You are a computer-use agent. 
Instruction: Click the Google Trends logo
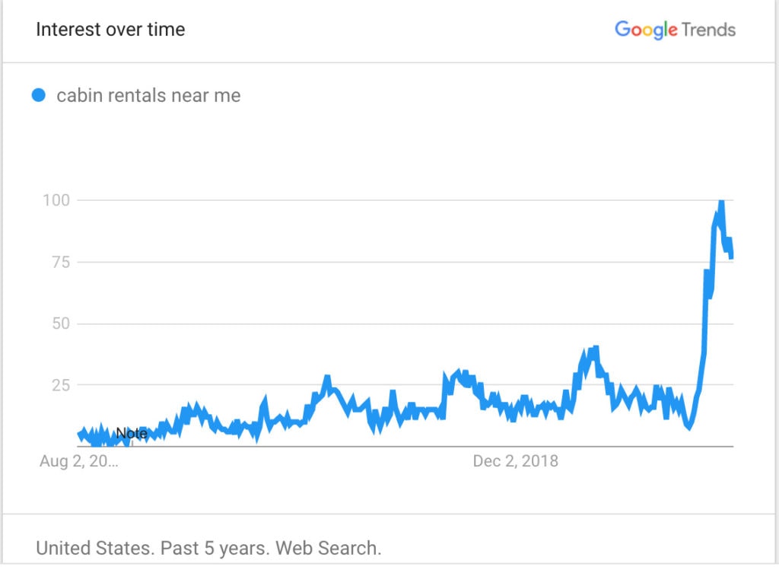coord(675,30)
